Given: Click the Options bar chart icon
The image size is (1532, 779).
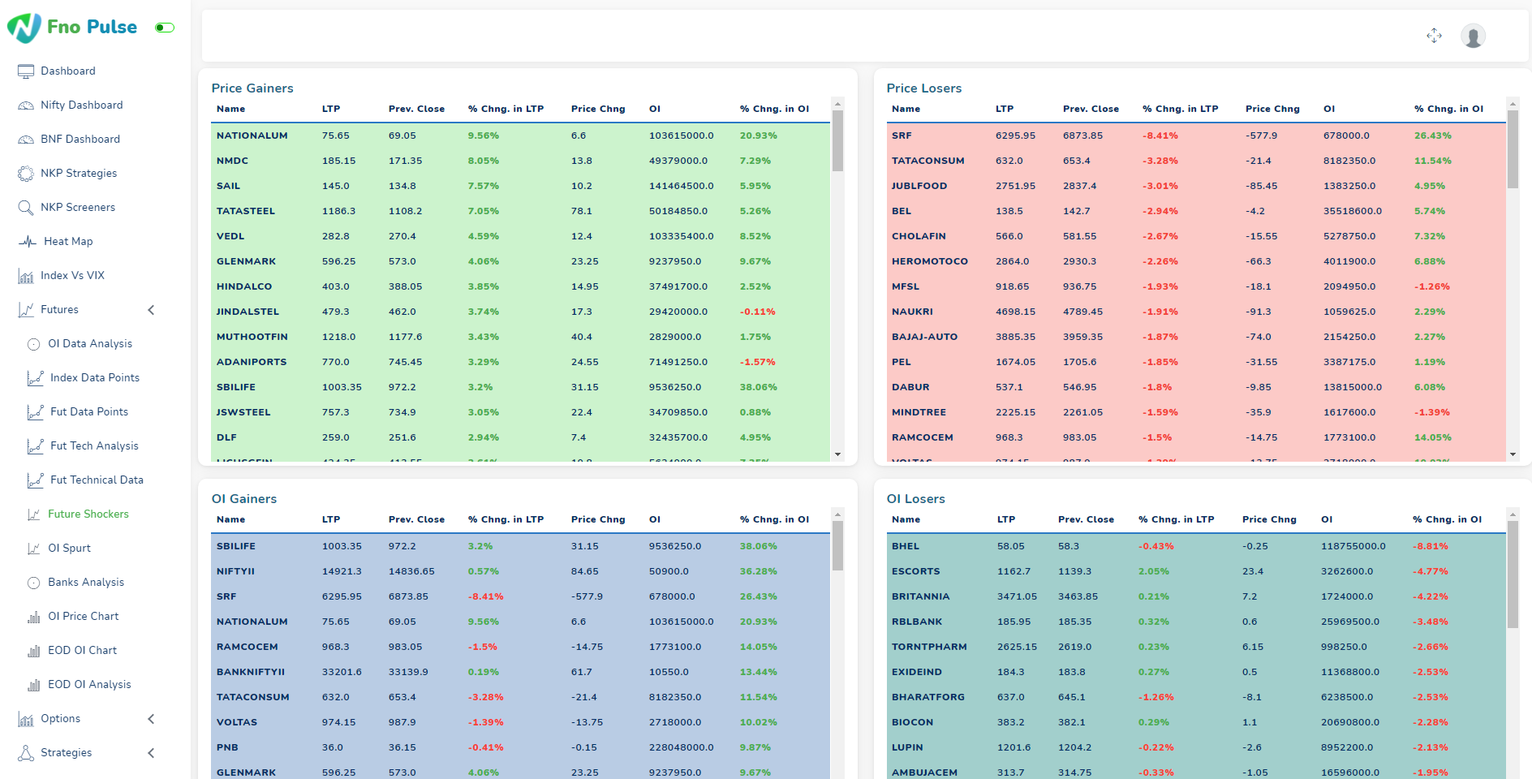Looking at the screenshot, I should pyautogui.click(x=26, y=719).
